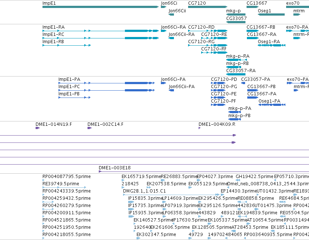This screenshot has height=240, width=309.
Task: Select the Jon66Ci-PA protein feature
Action: 163,83
